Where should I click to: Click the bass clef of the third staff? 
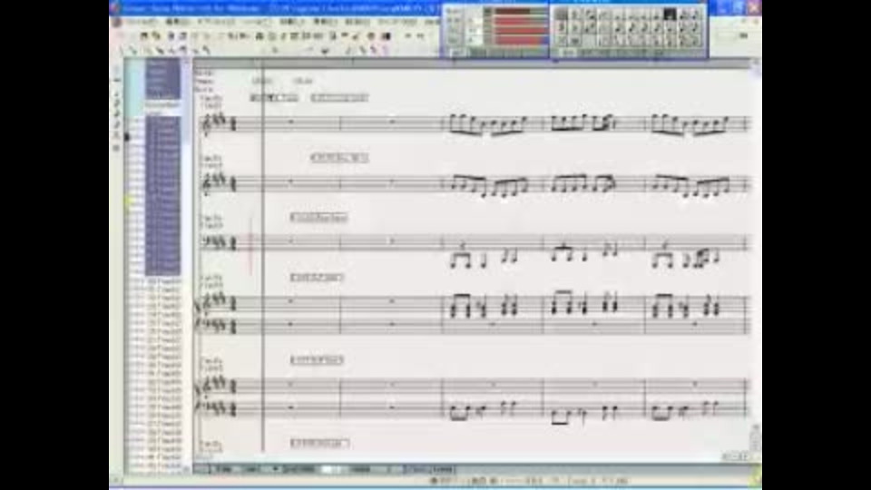206,242
